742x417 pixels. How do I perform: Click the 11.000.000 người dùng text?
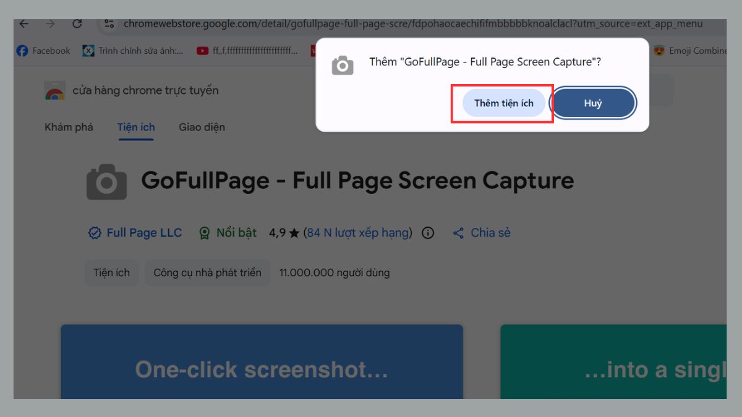(x=335, y=272)
